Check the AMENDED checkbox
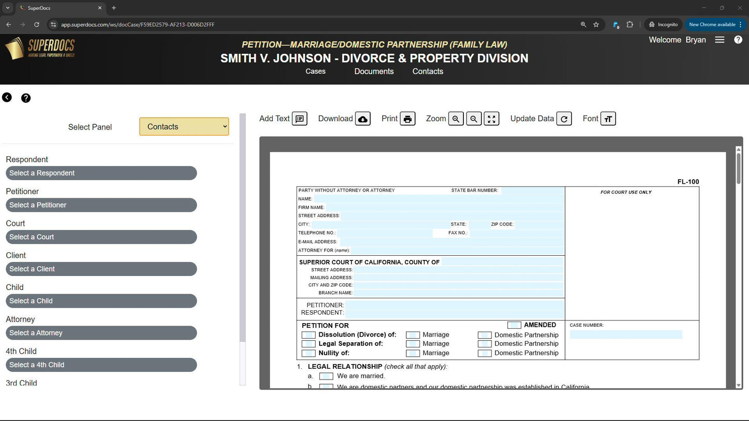The image size is (749, 421). pyautogui.click(x=514, y=325)
